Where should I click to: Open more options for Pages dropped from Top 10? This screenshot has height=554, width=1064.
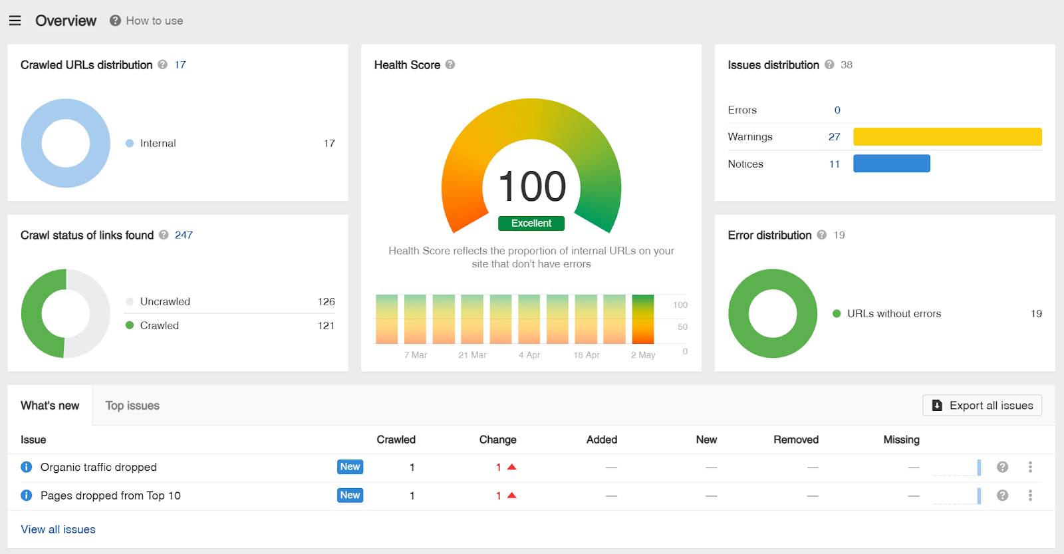[x=1030, y=495]
